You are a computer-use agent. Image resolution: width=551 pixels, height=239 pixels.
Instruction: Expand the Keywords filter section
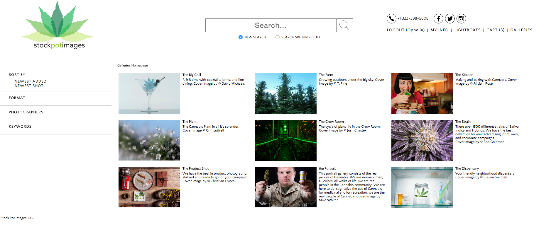click(x=20, y=127)
